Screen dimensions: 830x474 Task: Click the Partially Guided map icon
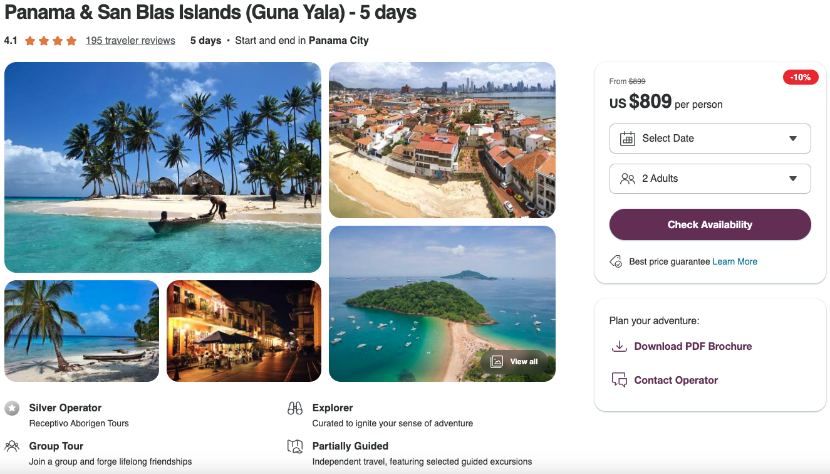coord(295,446)
